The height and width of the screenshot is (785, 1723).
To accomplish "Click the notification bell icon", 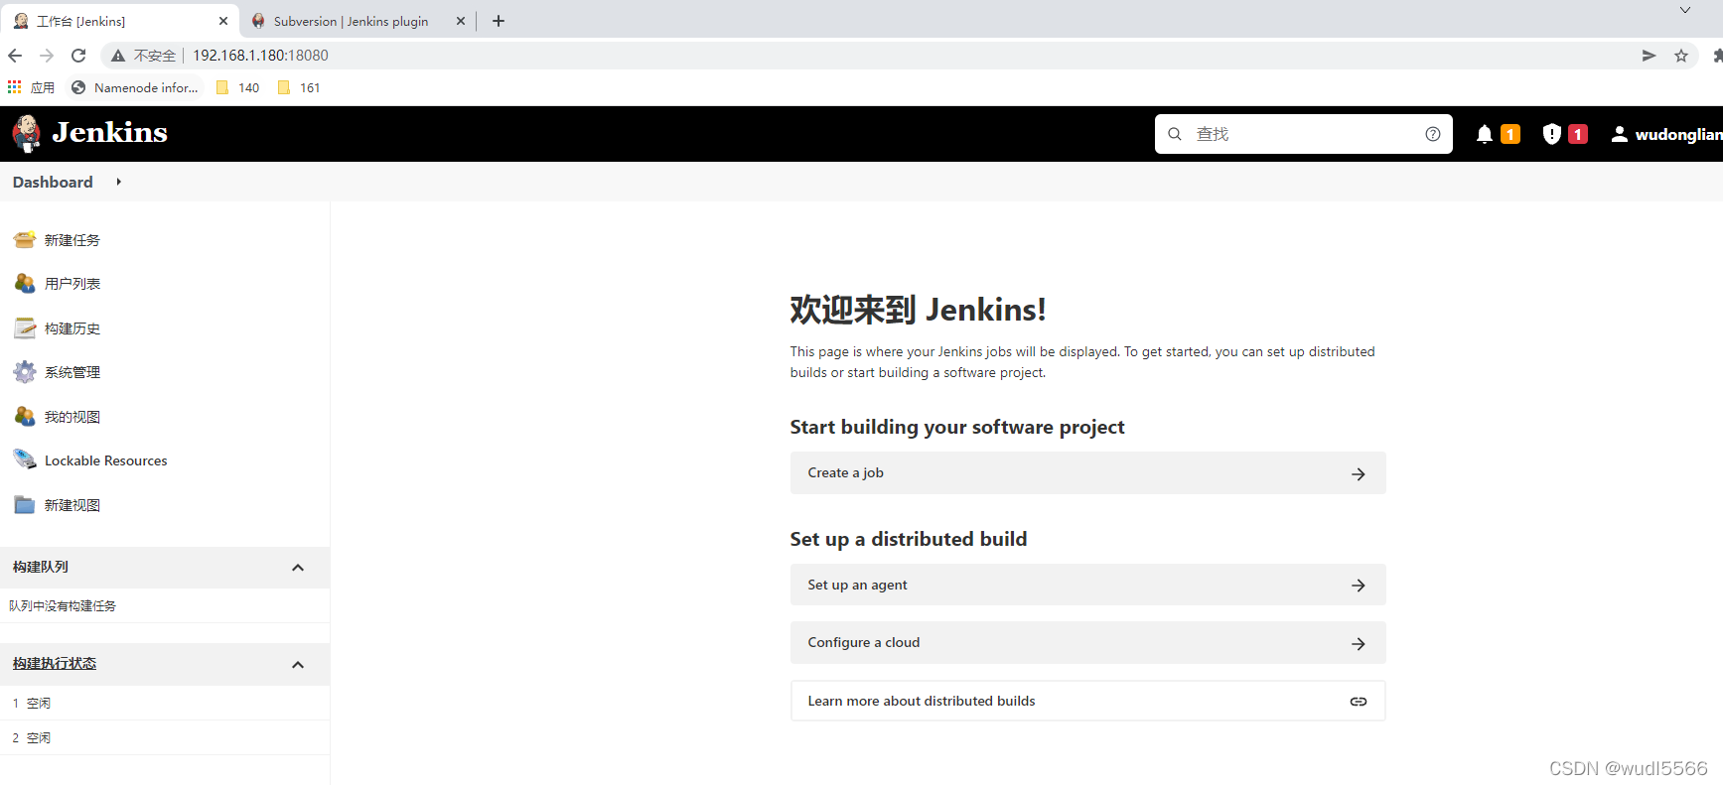I will (x=1484, y=134).
